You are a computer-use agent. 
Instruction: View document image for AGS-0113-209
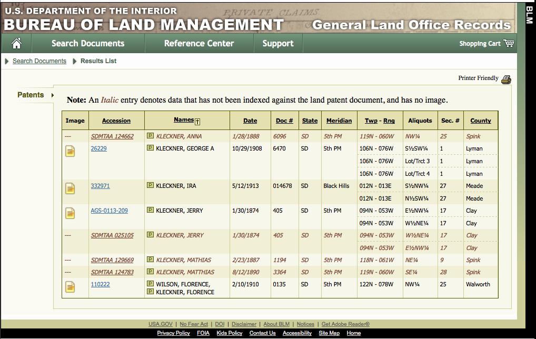(70, 213)
